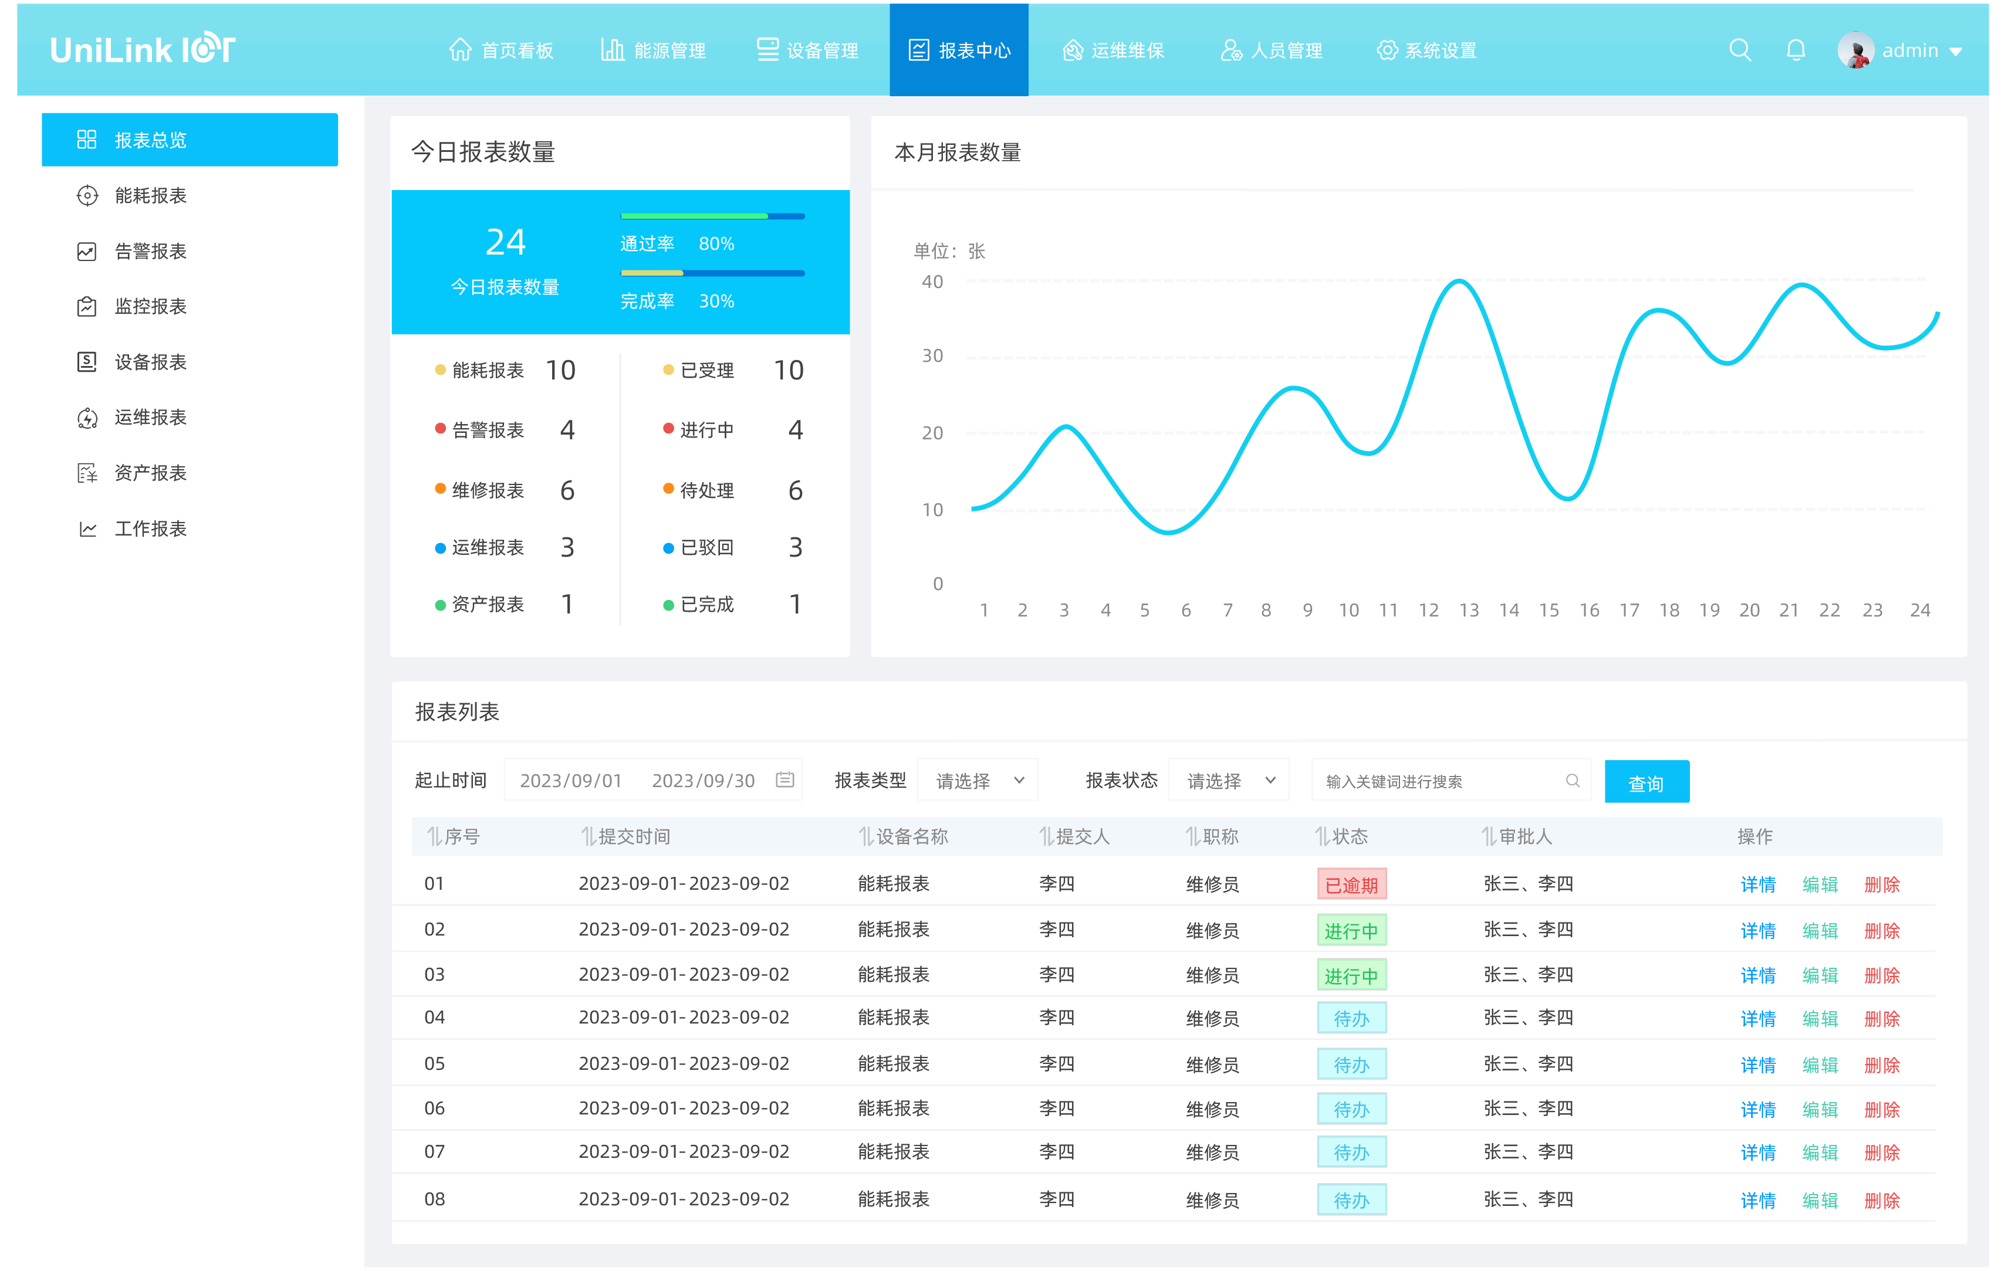Click the clipboard icon of 监控报表

[87, 306]
